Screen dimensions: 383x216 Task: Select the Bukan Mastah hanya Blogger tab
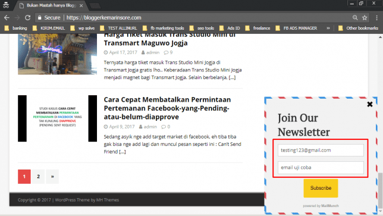[51, 5]
